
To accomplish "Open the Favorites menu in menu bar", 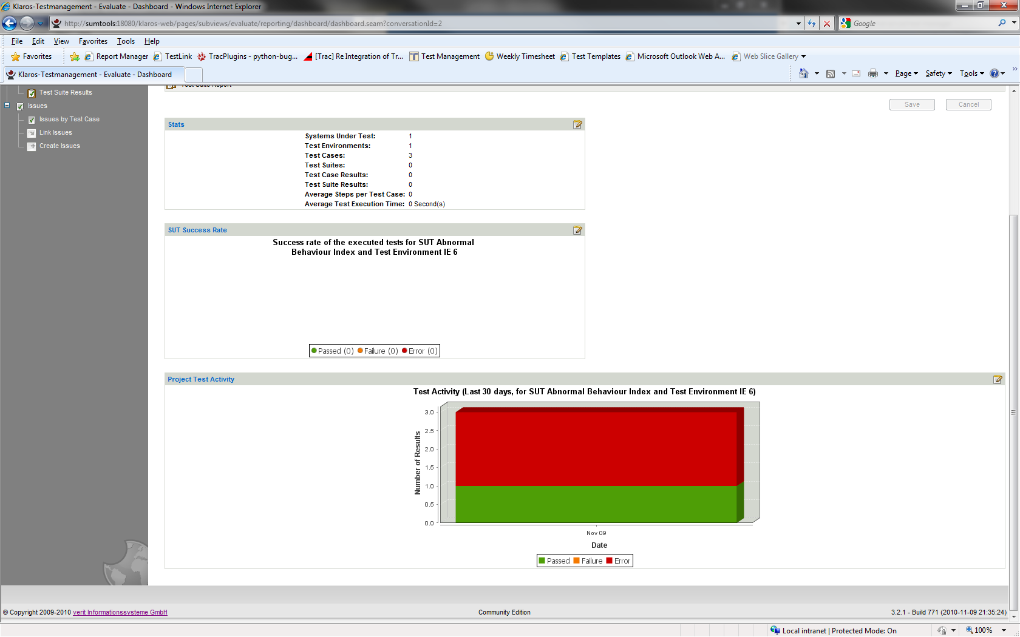I will (x=93, y=41).
